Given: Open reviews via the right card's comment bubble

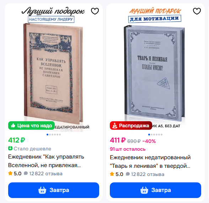Looking at the screenshot, I should tap(128, 174).
